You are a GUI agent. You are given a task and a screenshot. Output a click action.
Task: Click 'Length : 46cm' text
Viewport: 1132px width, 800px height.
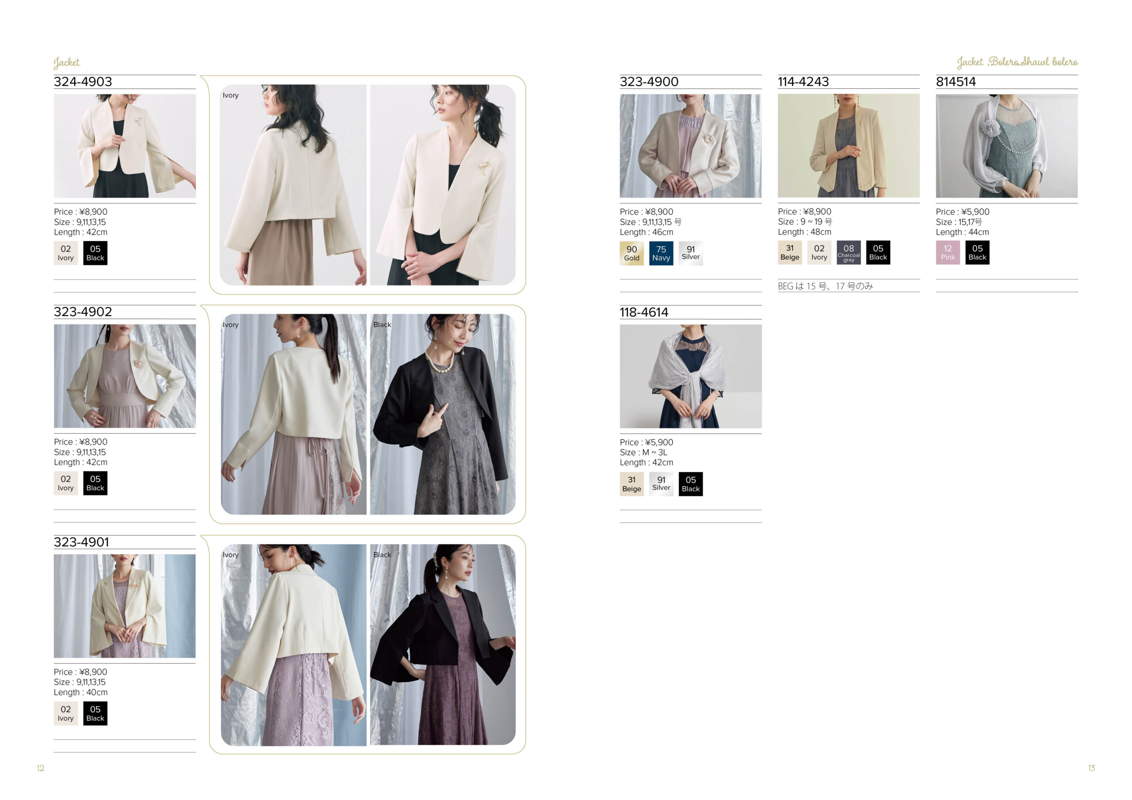coord(646,232)
